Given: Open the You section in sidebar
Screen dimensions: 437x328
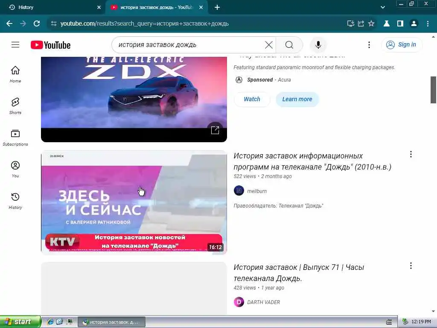Looking at the screenshot, I should pos(15,169).
